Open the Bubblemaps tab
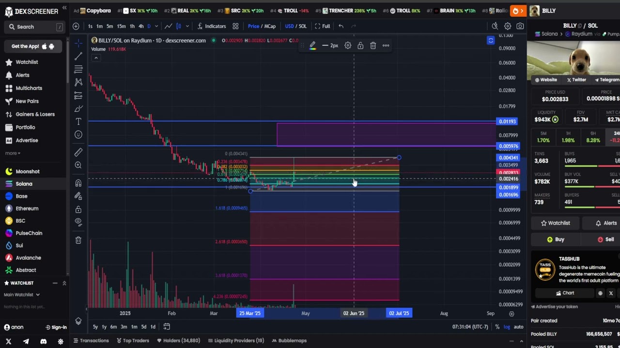This screenshot has height=348, width=620. click(x=289, y=340)
